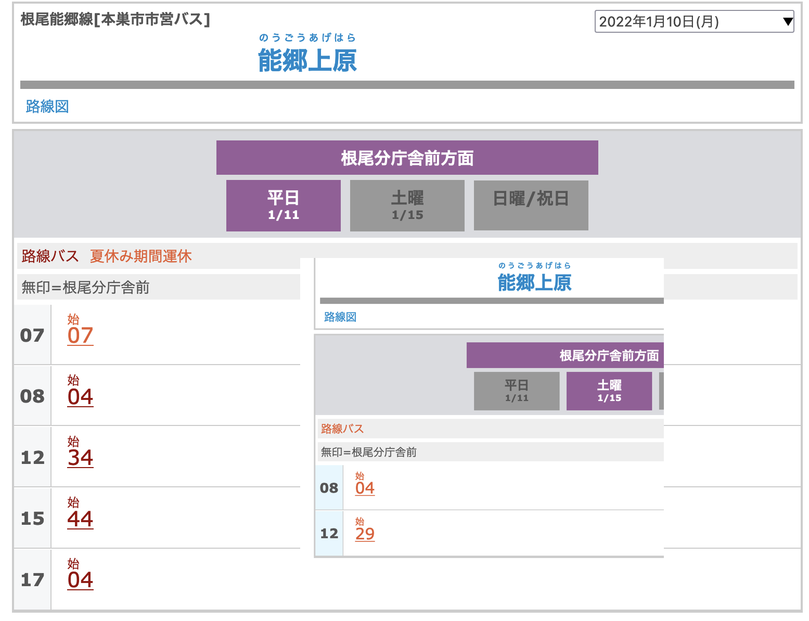Click the small 能郷上原 title in the inset
Image resolution: width=809 pixels, height=621 pixels.
tap(534, 283)
